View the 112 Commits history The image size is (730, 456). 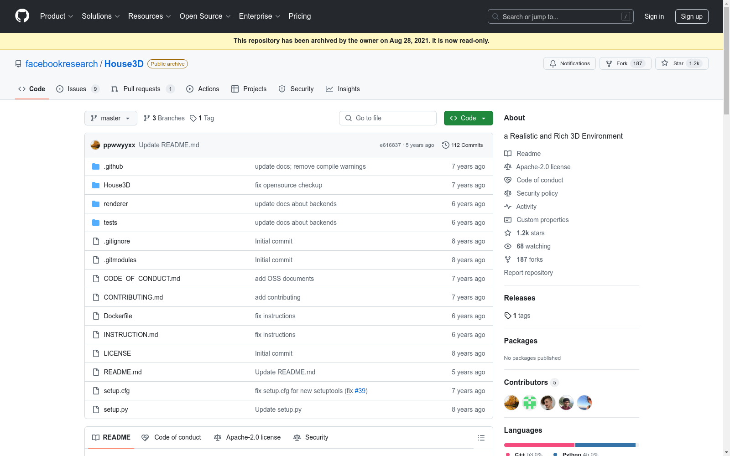click(463, 145)
